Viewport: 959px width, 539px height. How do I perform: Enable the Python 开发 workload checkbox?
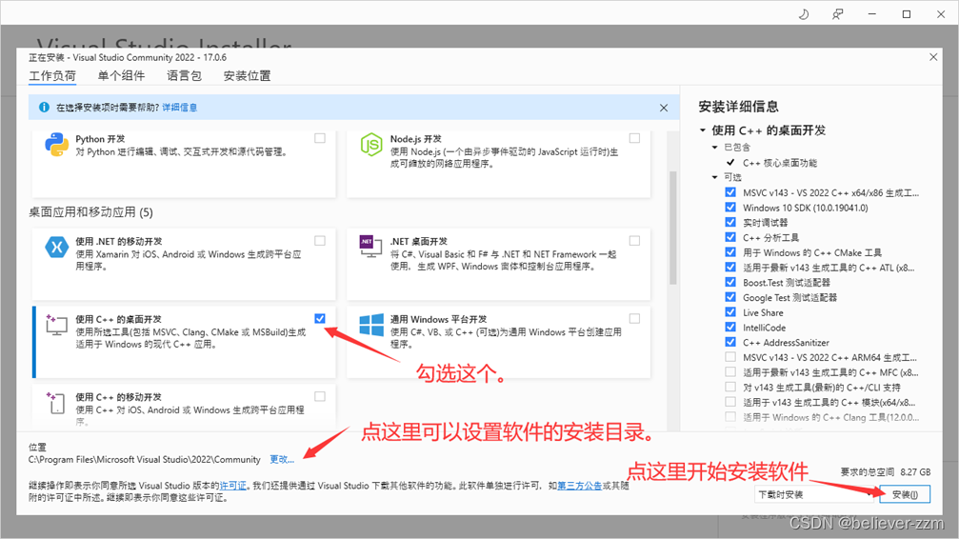point(320,138)
